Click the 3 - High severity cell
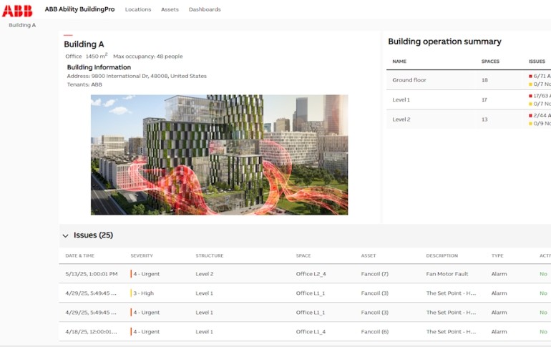Screen dimensions: 551x347 click(x=143, y=293)
